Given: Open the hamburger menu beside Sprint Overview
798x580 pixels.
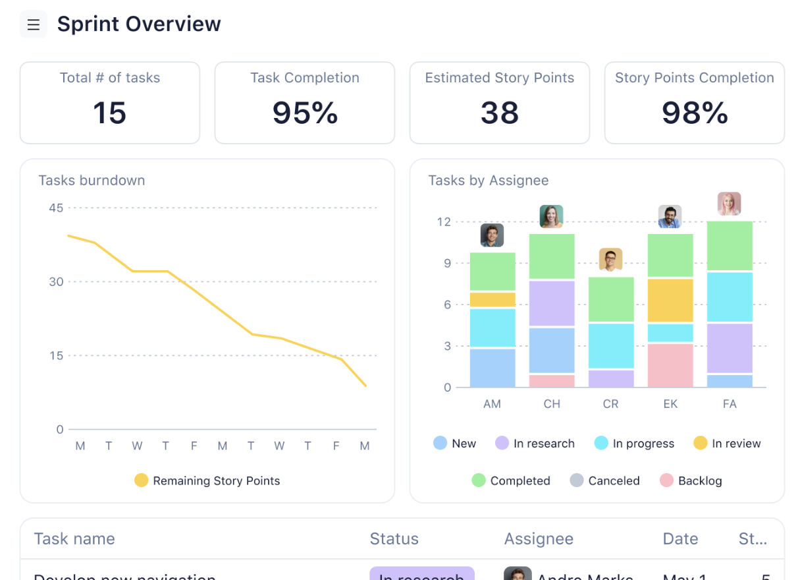Looking at the screenshot, I should tap(34, 25).
